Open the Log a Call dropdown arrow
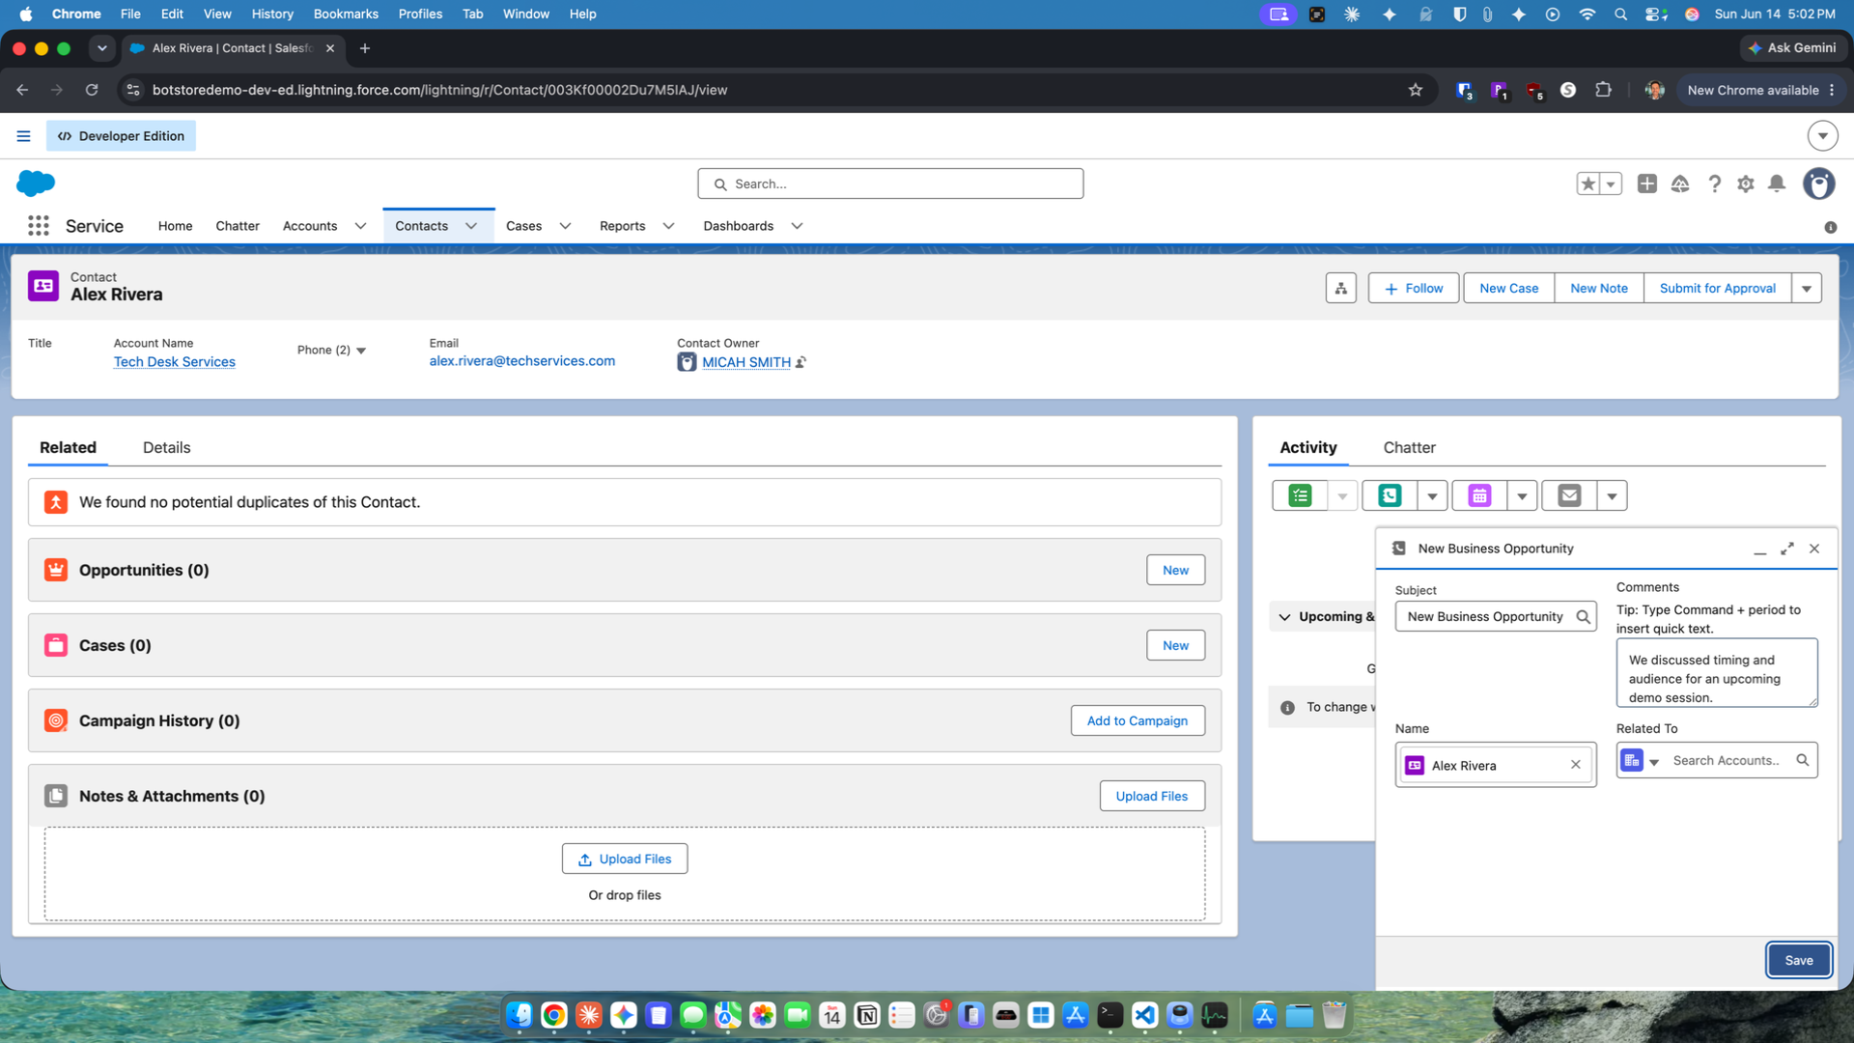 [x=1432, y=495]
